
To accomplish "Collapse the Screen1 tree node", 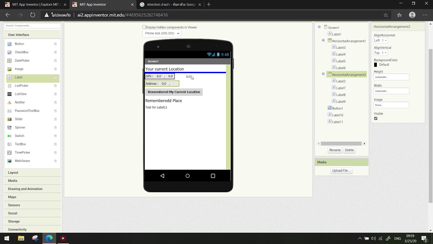I will click(x=319, y=27).
